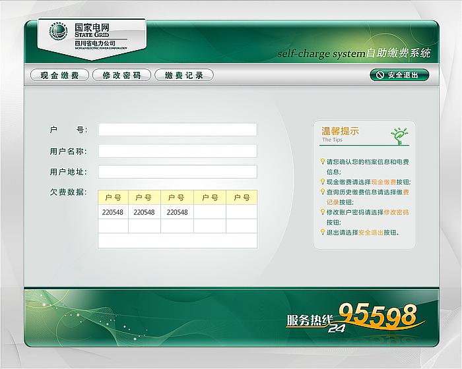Click the lightbulb icon in 温馨提示 panel
This screenshot has height=369, width=462.
tap(399, 136)
